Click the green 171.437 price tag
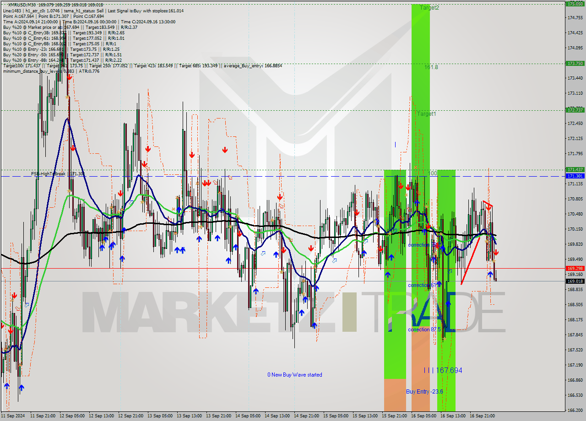The width and height of the screenshot is (586, 421). point(575,170)
